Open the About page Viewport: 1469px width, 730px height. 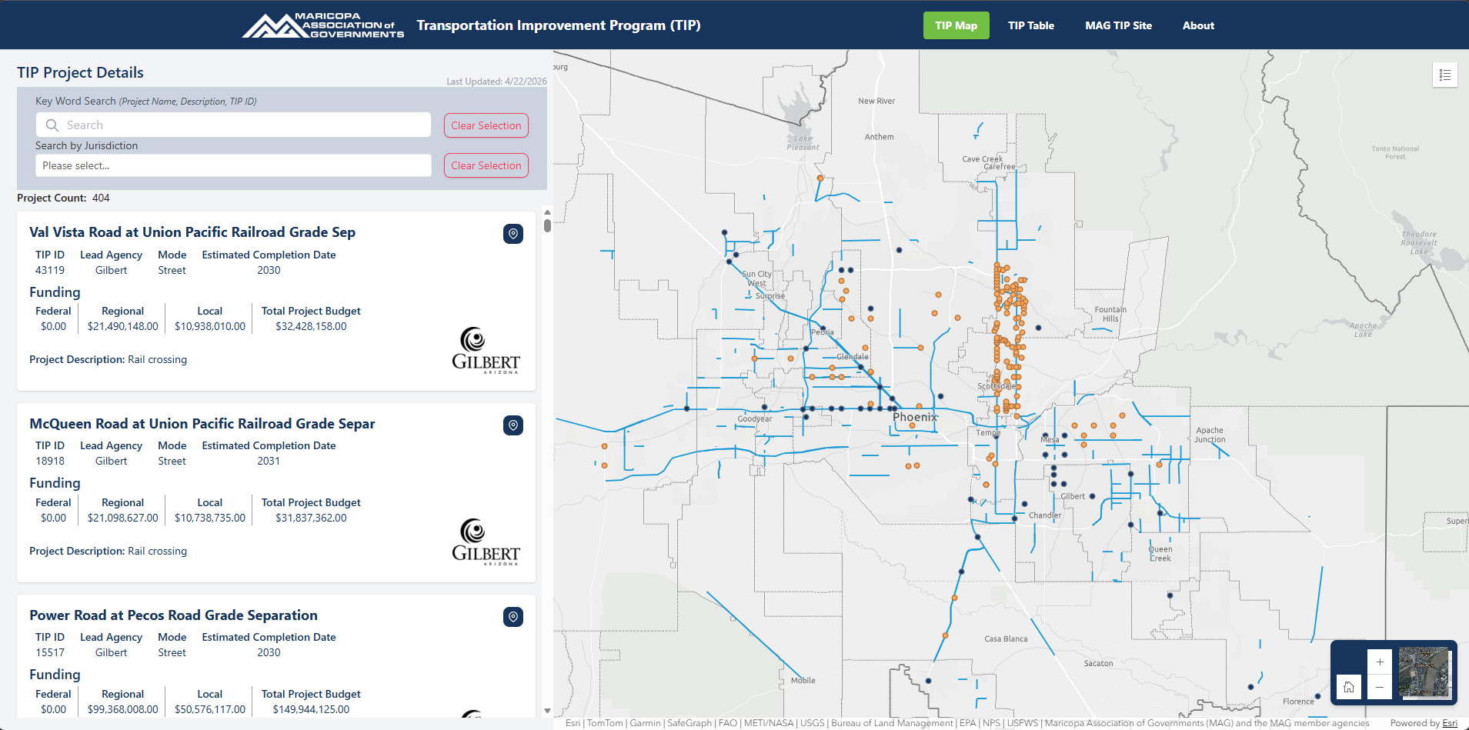coord(1198,25)
